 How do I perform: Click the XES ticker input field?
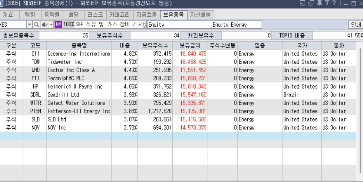coord(13,25)
